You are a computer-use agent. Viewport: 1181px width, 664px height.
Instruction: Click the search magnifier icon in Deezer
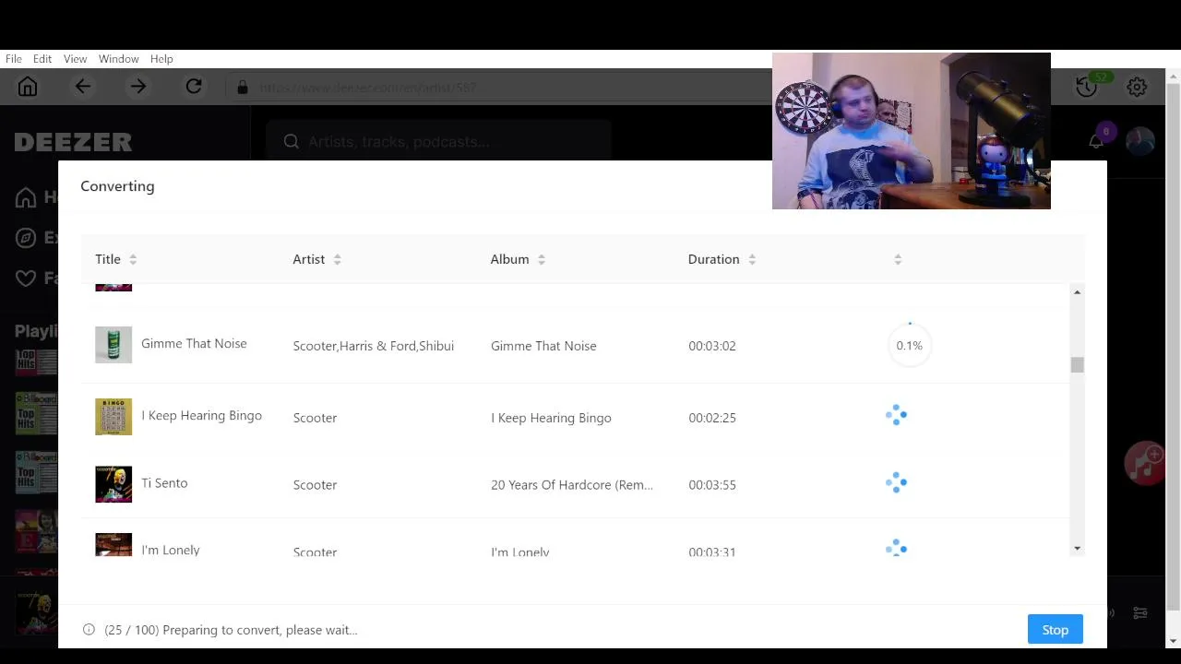pyautogui.click(x=292, y=141)
